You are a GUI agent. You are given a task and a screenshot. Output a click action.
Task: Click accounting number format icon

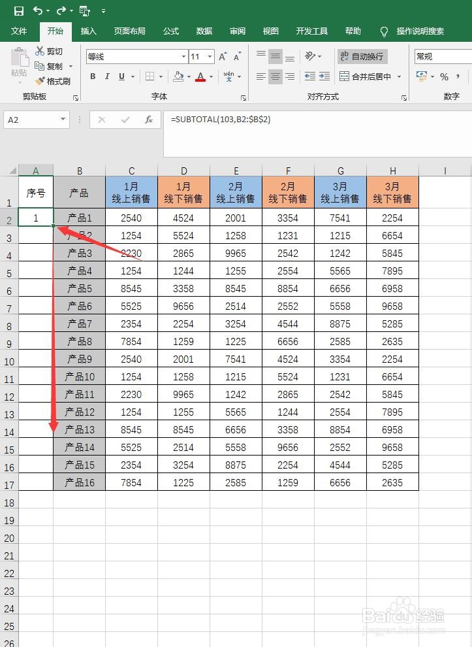pyautogui.click(x=422, y=76)
